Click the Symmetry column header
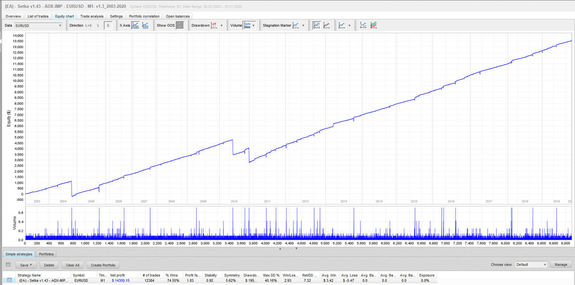This screenshot has width=575, height=285. click(x=233, y=275)
